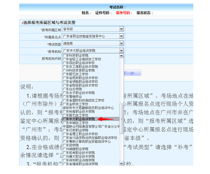The width and height of the screenshot is (210, 174).
Task: Click the dropdown list scrollbar thumb
Action: tap(122, 119)
